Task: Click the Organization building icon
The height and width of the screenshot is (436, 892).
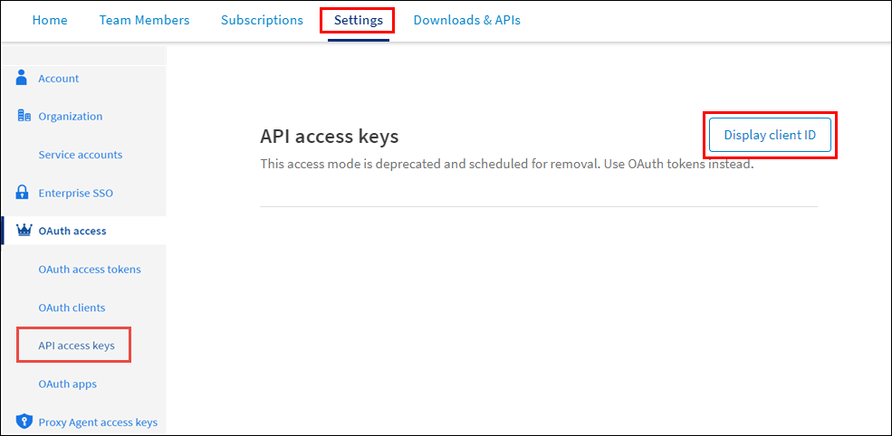Action: (24, 116)
